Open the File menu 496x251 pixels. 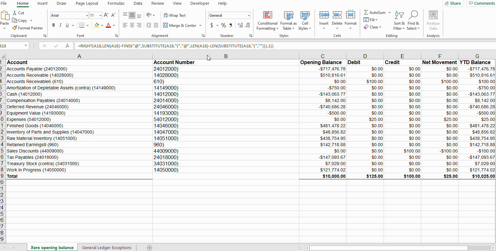(x=4, y=3)
